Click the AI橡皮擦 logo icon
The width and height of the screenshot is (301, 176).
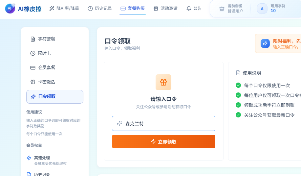pos(10,9)
